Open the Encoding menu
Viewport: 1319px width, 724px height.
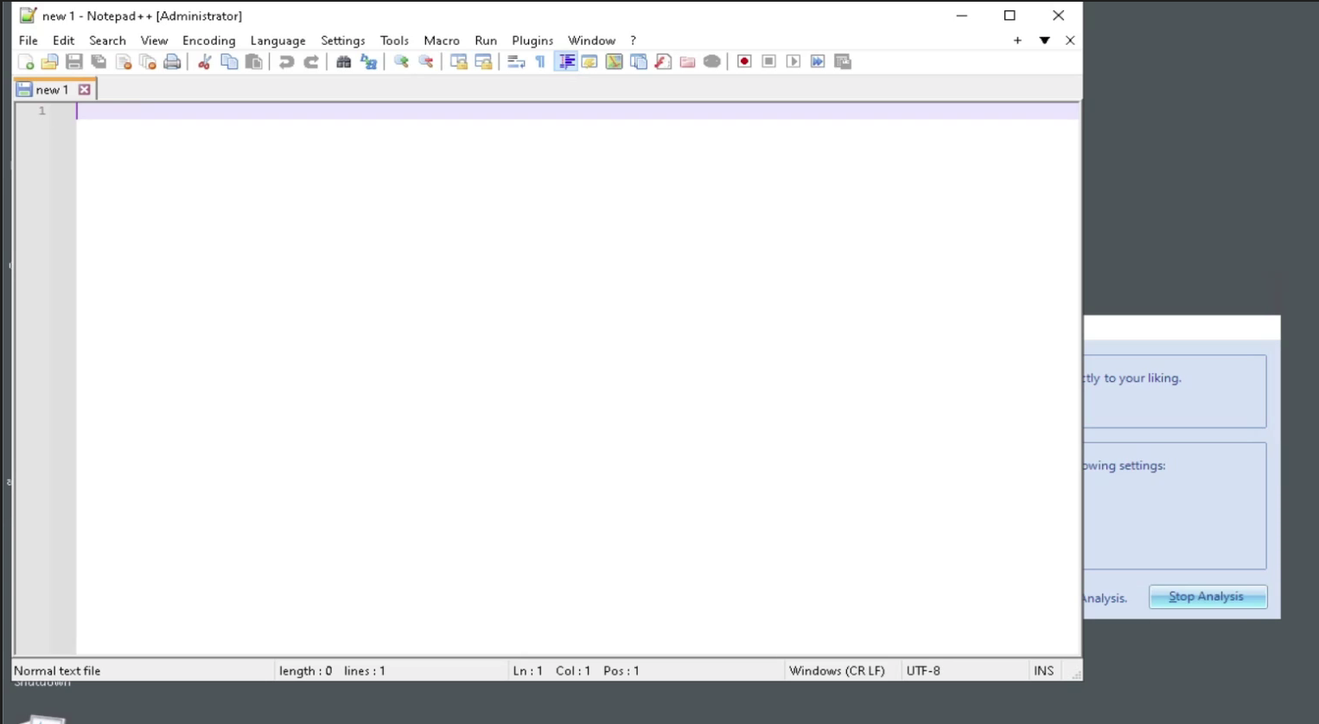click(x=208, y=41)
